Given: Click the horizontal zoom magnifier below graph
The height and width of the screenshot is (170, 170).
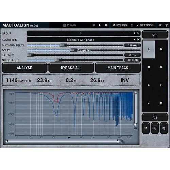Looking at the screenshot, I should click(x=122, y=141).
